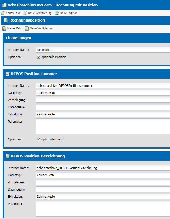The width and height of the screenshot is (170, 219).
Task: Click Parameter text area in DFPOS Positionsnummer section
Action: 103,126
